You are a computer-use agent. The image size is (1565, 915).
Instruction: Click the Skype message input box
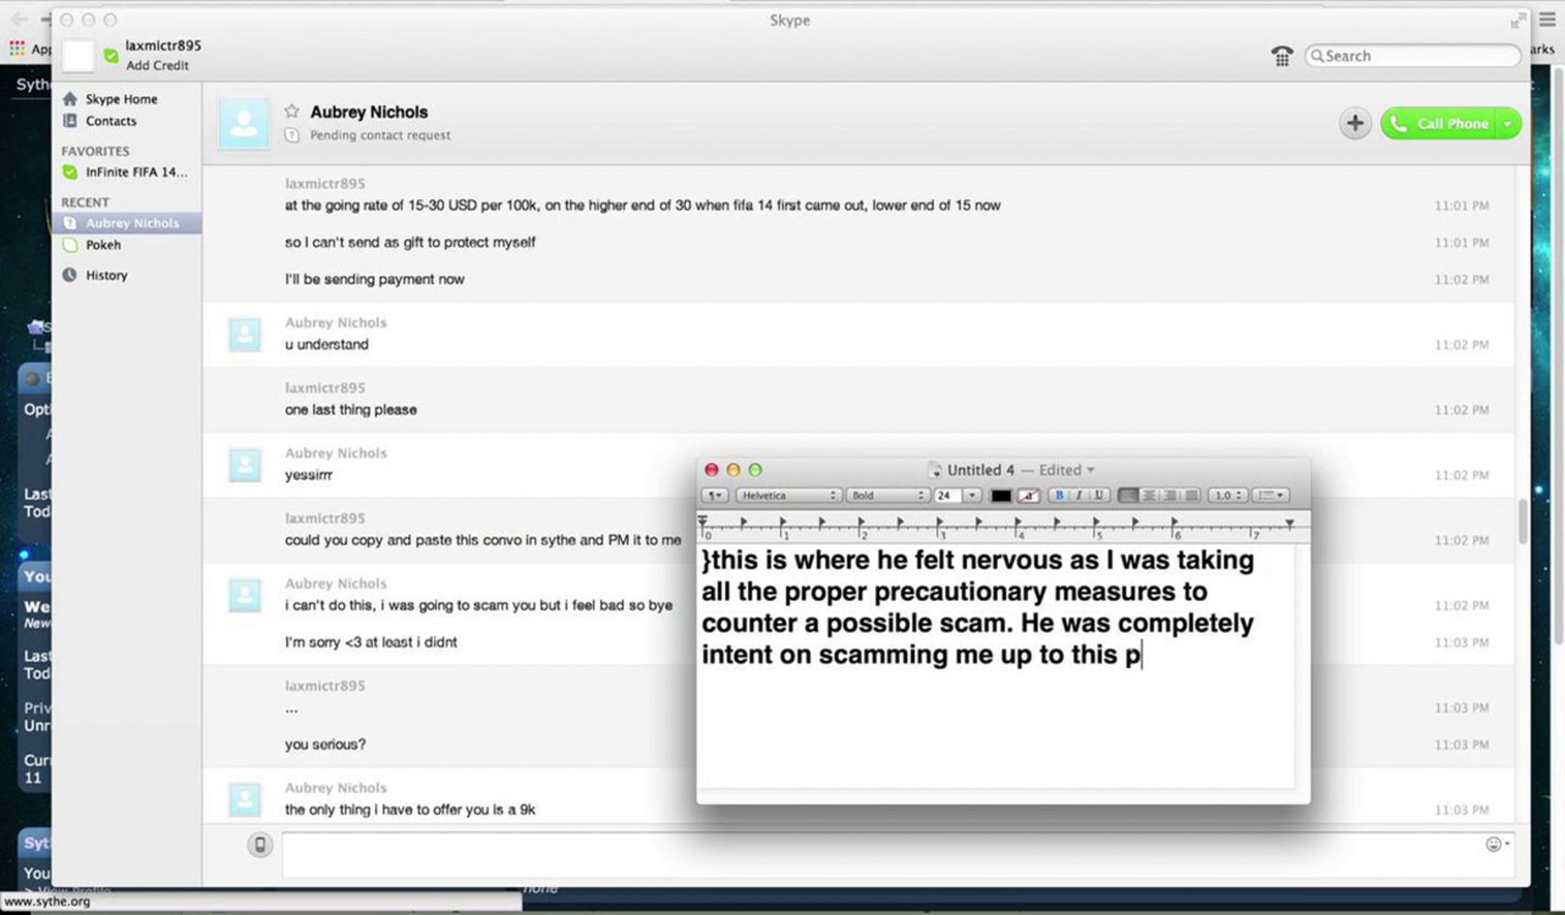[x=898, y=854]
